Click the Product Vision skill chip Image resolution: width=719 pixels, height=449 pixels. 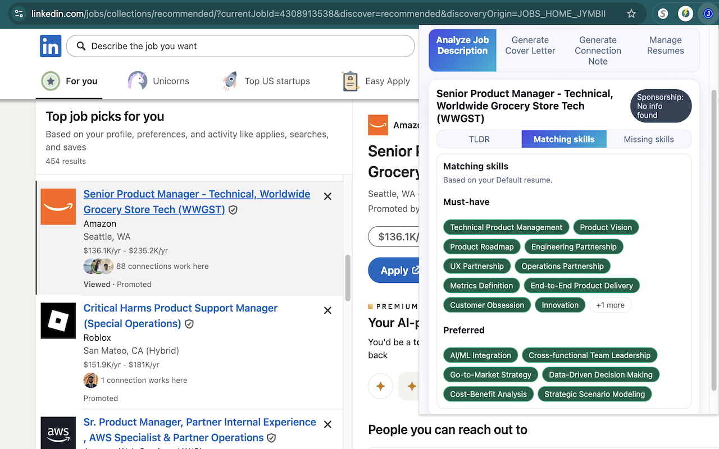(x=606, y=227)
